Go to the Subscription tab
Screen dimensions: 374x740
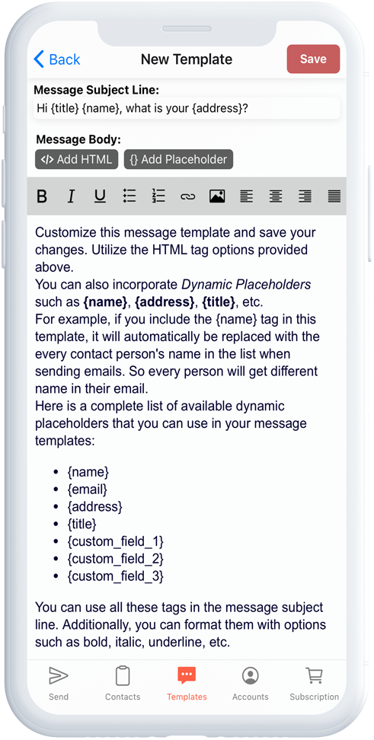[314, 683]
